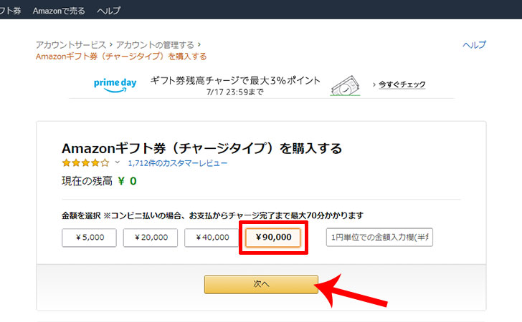Image resolution: width=522 pixels, height=322 pixels.
Task: Open the ヘルプ link at the right
Action: click(x=474, y=45)
